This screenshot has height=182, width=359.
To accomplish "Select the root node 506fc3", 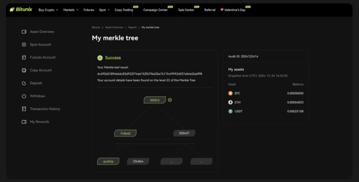I will 155,100.
